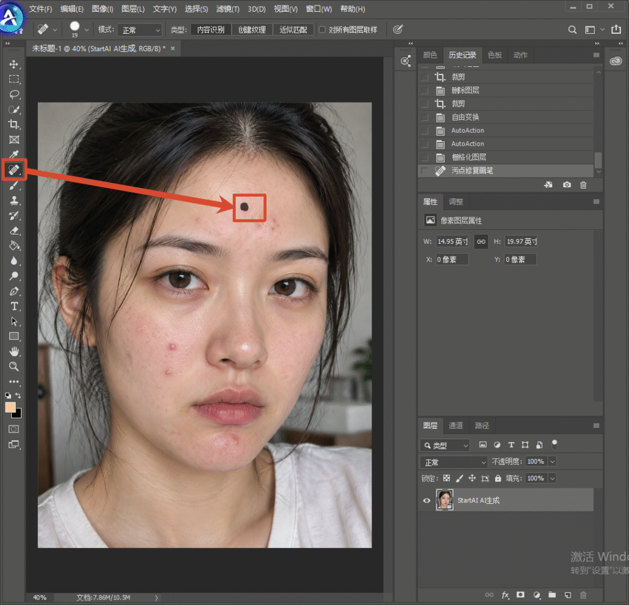The image size is (629, 605).
Task: Open the 文件(F) menu
Action: pyautogui.click(x=40, y=9)
